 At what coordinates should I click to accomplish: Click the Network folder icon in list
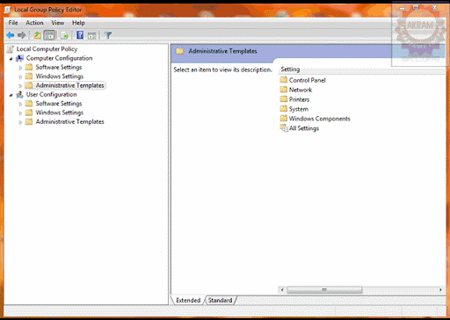coord(283,90)
